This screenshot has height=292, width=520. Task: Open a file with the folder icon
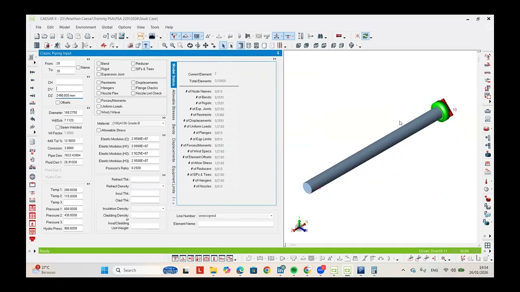[45, 36]
